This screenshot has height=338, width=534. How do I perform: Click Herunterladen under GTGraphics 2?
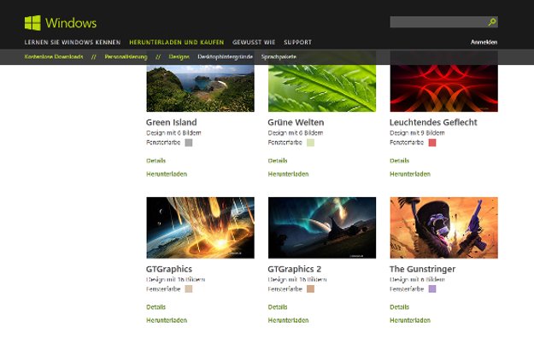(288, 320)
